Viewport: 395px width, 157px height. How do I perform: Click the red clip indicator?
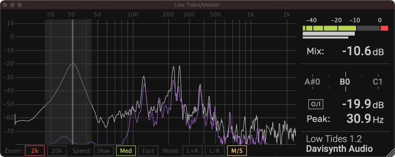tap(384, 28)
